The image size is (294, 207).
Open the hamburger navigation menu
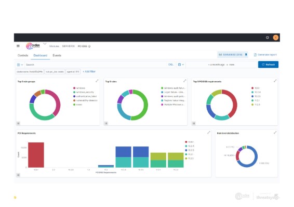click(18, 46)
